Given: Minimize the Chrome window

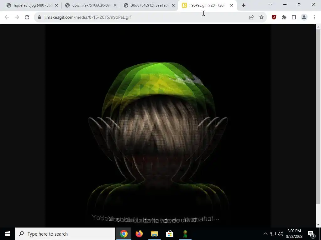Looking at the screenshot, I should pos(285,4).
